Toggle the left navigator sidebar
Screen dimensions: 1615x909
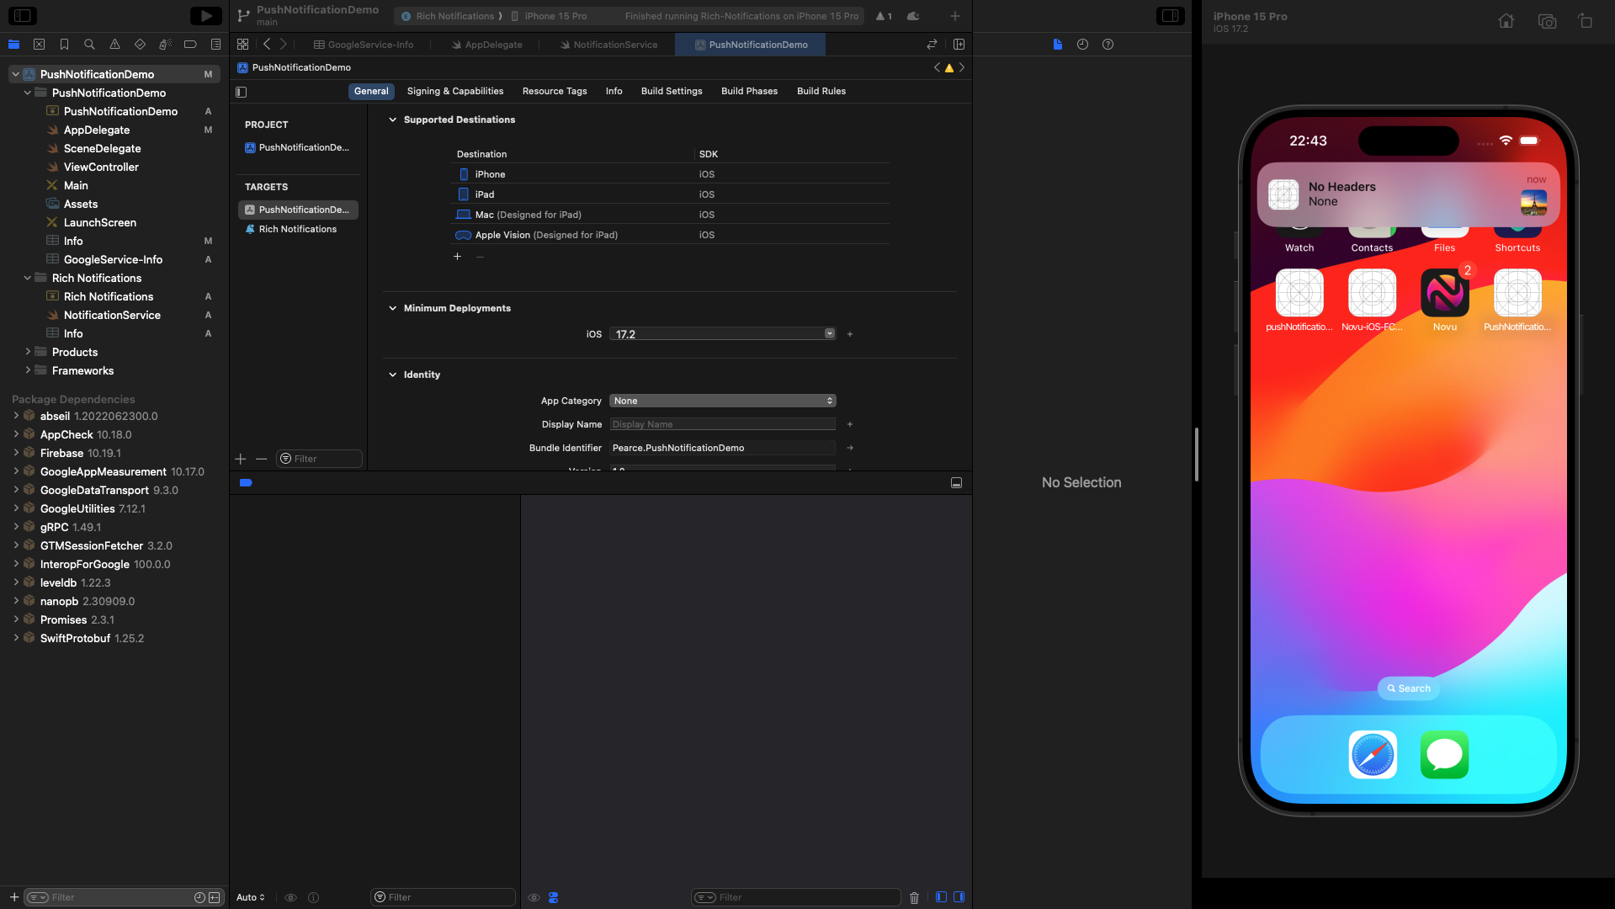coord(23,16)
